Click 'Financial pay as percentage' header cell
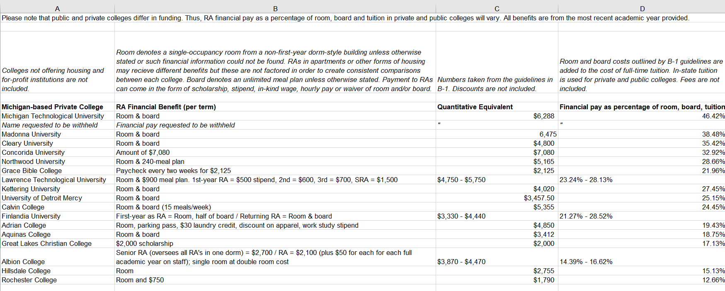Screen dimensions: 725x291 coord(642,107)
